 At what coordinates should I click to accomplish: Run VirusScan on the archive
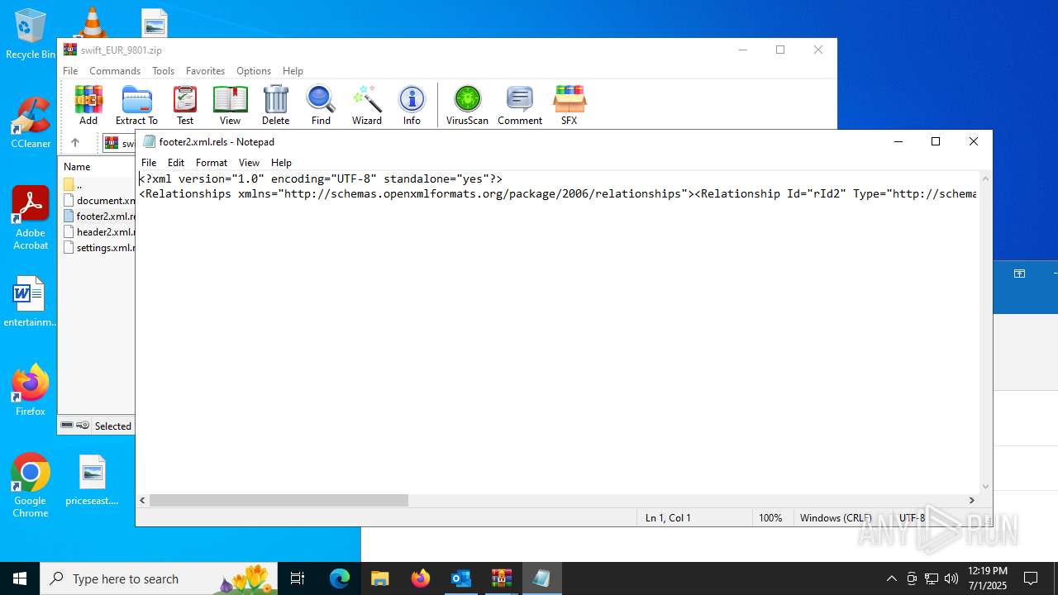pos(467,105)
